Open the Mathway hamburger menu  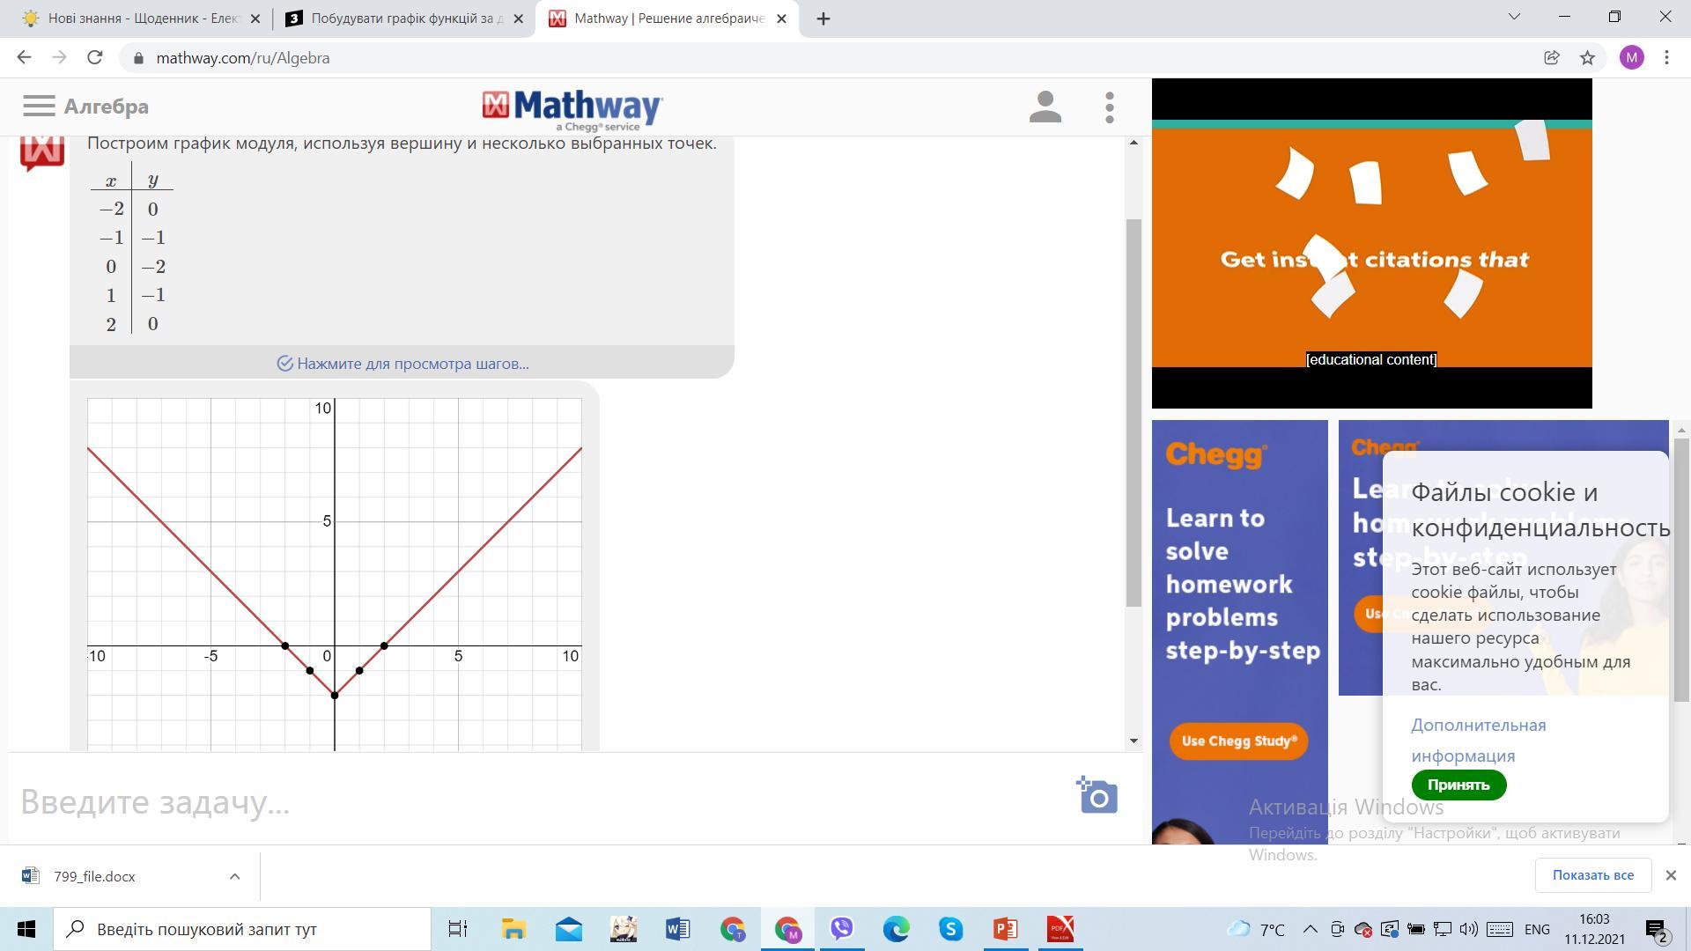[39, 107]
